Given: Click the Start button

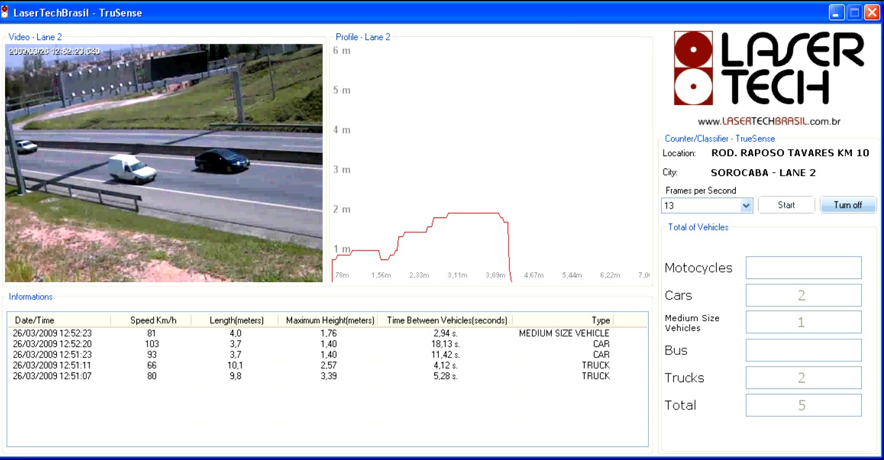Looking at the screenshot, I should click(786, 205).
